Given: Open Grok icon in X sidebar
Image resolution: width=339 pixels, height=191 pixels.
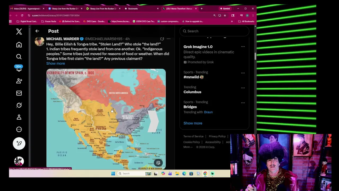Looking at the screenshot, I should click(x=19, y=105).
